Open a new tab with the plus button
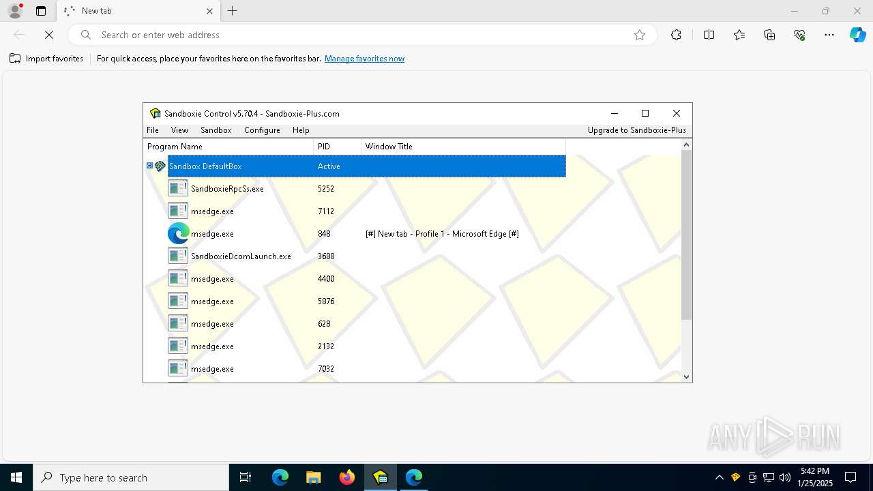Viewport: 873px width, 491px height. point(233,11)
